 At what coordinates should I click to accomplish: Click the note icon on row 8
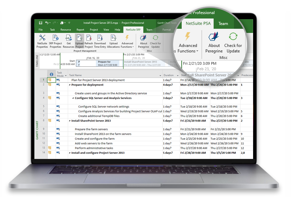49,121
